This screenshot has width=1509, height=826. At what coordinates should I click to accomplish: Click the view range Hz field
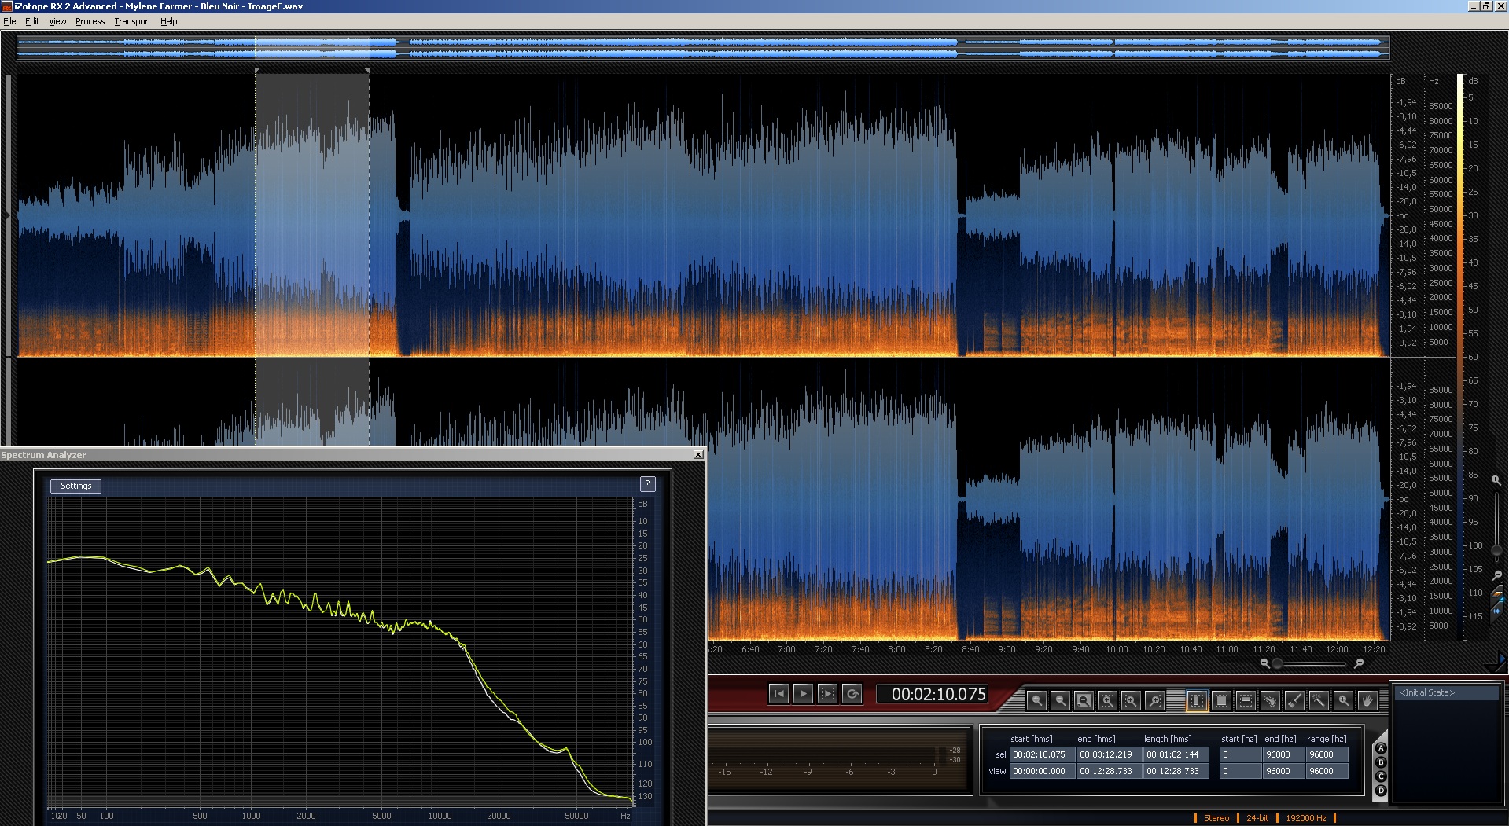1327,771
